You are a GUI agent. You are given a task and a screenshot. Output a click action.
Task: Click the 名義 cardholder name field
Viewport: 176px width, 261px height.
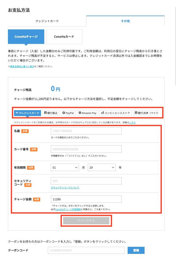click(x=86, y=131)
